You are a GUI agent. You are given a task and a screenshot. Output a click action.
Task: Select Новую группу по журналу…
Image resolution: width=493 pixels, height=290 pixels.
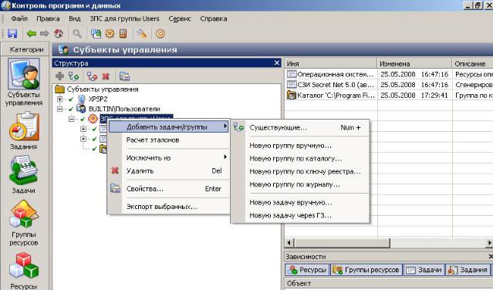300,184
